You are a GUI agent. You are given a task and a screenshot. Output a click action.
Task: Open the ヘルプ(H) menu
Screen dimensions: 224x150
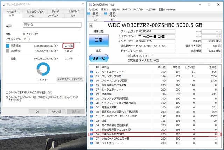151,10
